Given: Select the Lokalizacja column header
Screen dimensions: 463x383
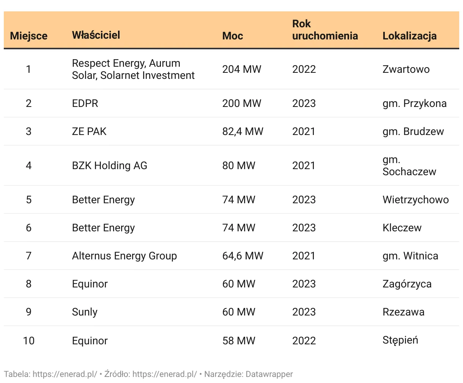Looking at the screenshot, I should point(409,36).
